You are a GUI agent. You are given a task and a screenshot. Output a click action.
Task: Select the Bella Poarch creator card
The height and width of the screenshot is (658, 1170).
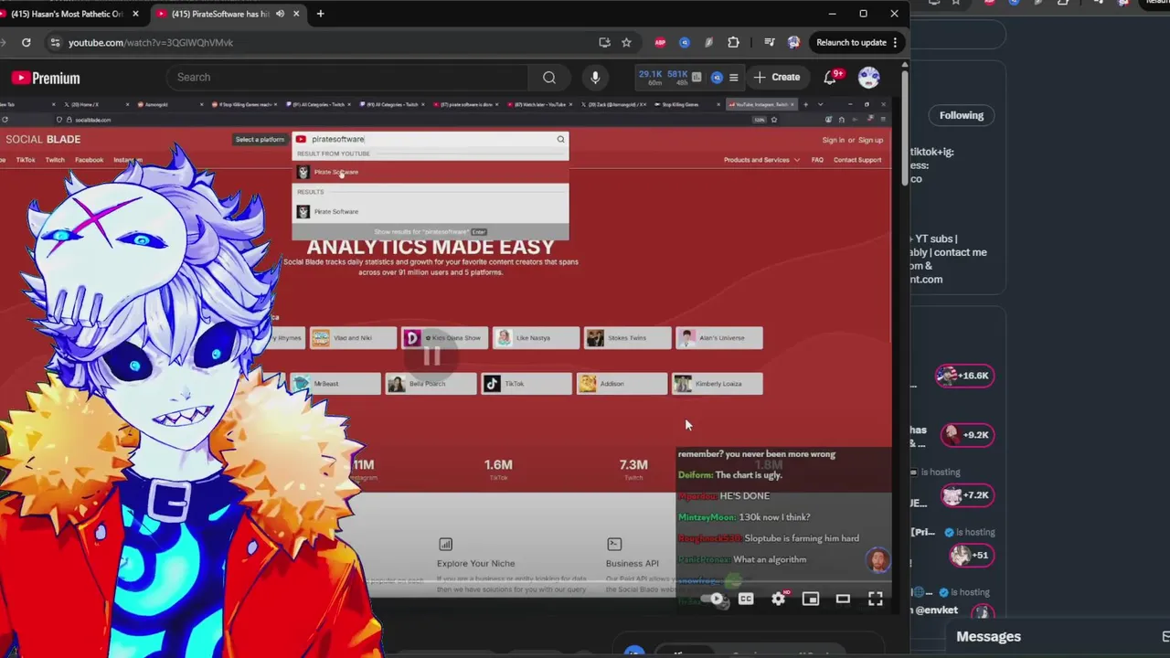click(x=431, y=384)
